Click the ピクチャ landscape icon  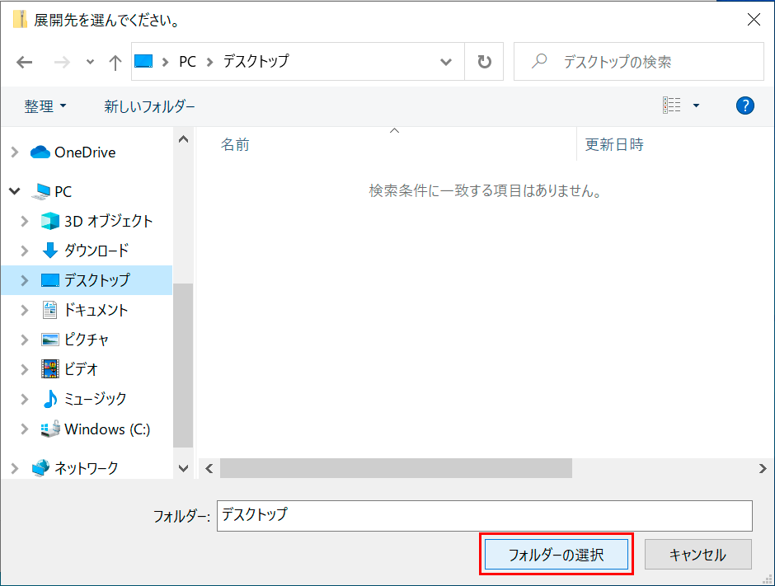[x=50, y=340]
